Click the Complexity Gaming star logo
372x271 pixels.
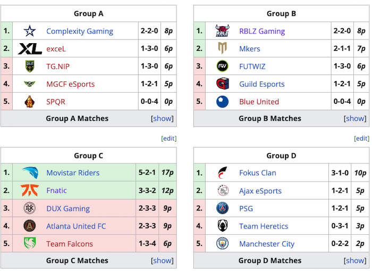pos(30,31)
